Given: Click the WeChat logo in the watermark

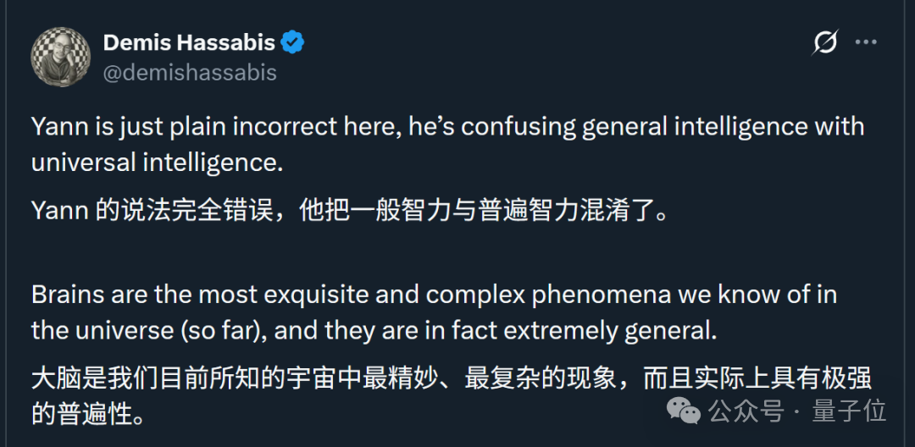Looking at the screenshot, I should pyautogui.click(x=684, y=411).
